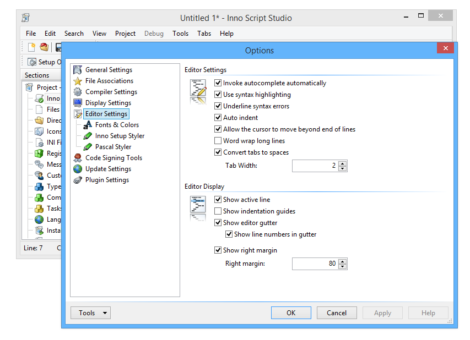470x340 pixels.
Task: Uncheck Show line numbers in gutter
Action: click(x=229, y=234)
